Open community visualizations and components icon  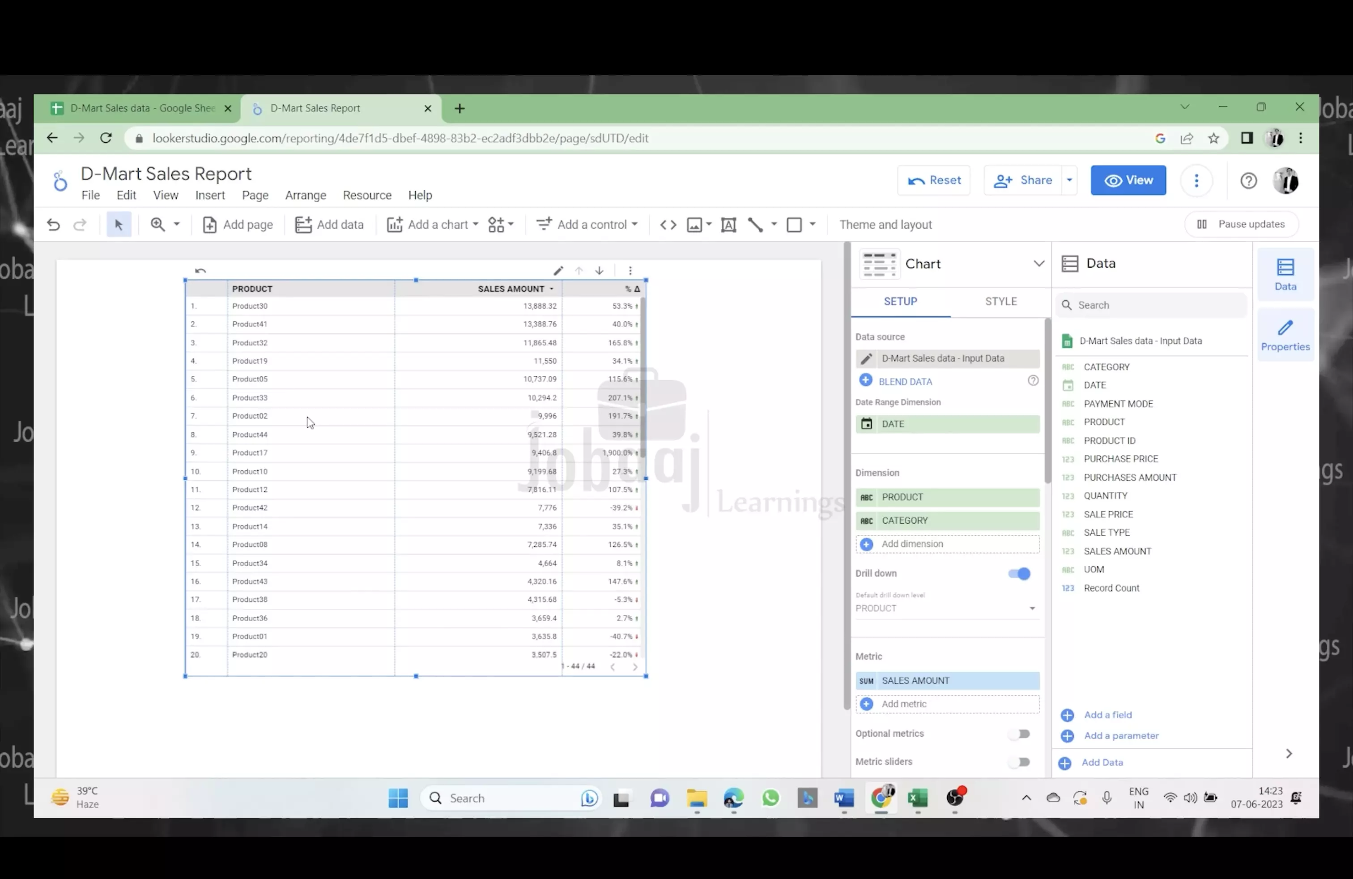point(501,225)
